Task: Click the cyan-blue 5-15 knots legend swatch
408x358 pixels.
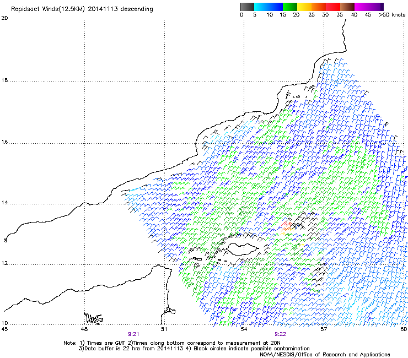Action: pos(269,7)
